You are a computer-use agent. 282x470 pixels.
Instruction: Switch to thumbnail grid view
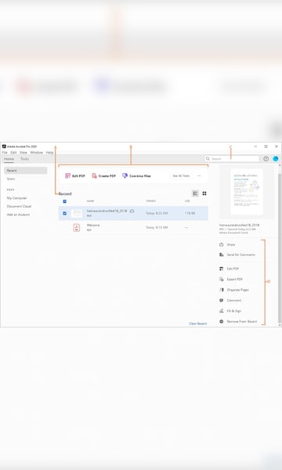(204, 193)
